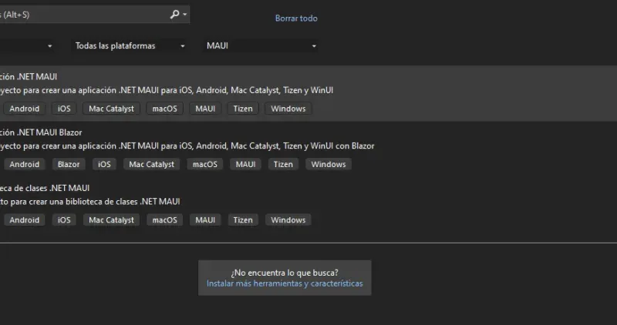Click iOS tag in first .NET MAUI template
Image resolution: width=617 pixels, height=325 pixels.
pyautogui.click(x=64, y=109)
